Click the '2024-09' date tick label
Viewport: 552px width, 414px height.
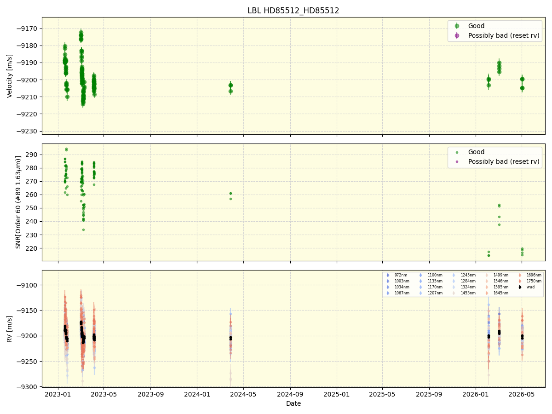pos(290,394)
